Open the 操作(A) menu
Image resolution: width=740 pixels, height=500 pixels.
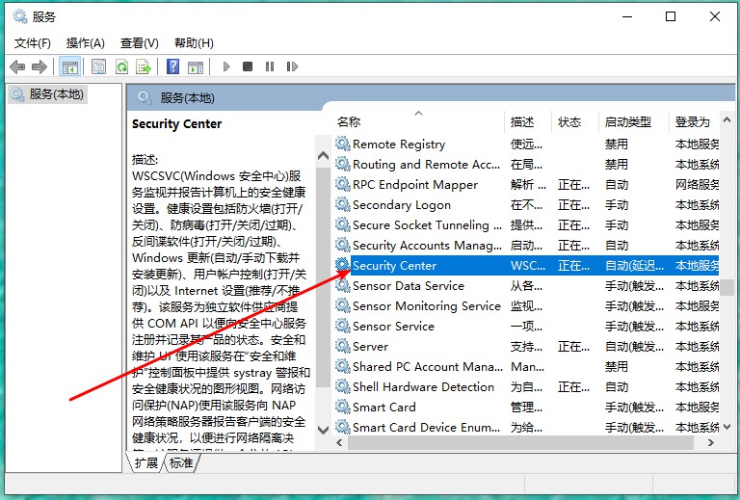(86, 43)
